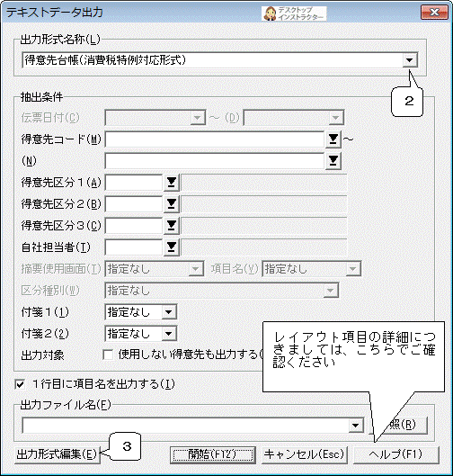Viewport: 453px width, 476px height.
Task: Click the デスクトップインストラクター logo icon
Action: point(294,13)
